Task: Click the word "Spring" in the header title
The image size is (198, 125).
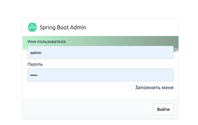Action: click(47, 28)
